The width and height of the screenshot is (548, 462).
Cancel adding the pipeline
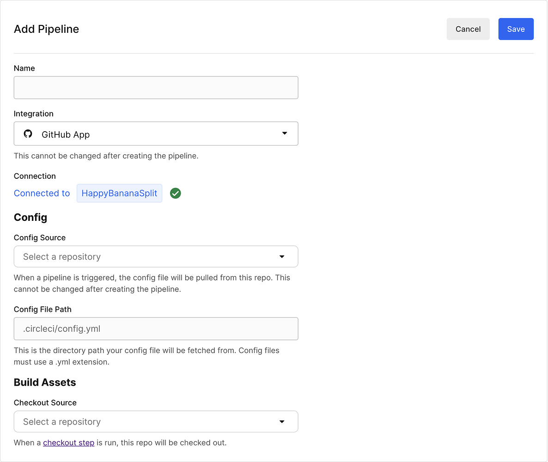click(x=468, y=29)
